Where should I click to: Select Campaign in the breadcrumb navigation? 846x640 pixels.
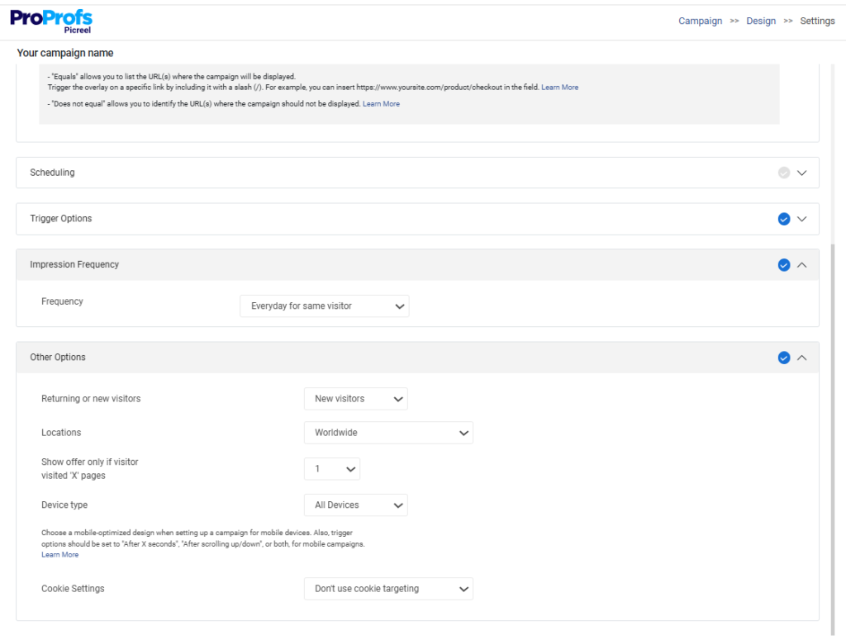[x=700, y=20]
